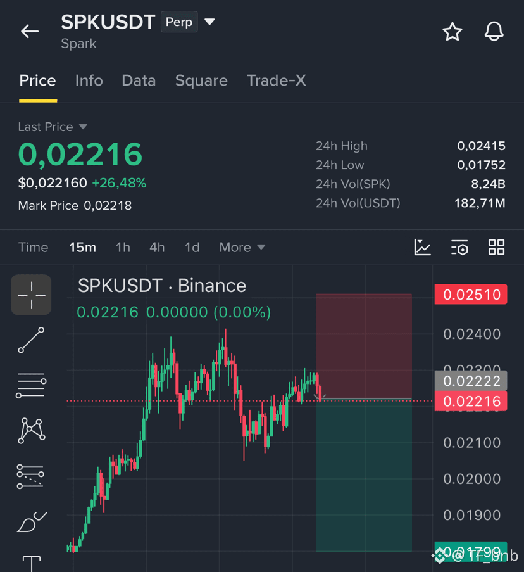Open price alerts bell icon
The width and height of the screenshot is (524, 572).
pos(494,32)
